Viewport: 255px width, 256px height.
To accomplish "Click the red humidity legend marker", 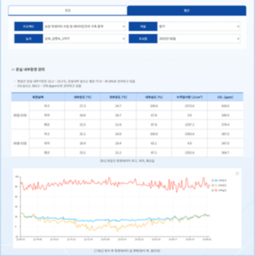I will tap(216, 190).
